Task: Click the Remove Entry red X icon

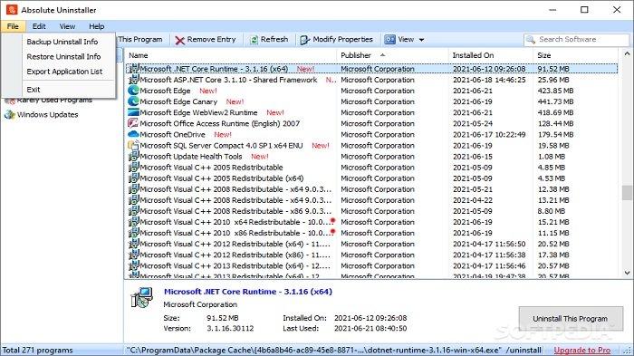Action: (179, 40)
